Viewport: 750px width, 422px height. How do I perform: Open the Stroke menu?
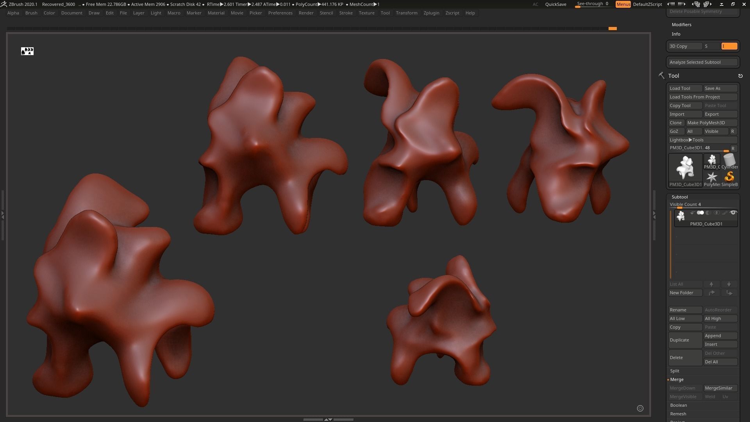346,13
